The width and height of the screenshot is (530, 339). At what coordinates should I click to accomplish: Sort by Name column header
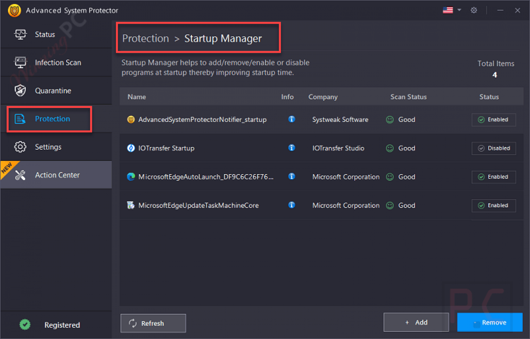(137, 97)
